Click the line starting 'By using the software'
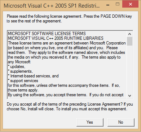This screenshot has height=132, width=141. point(66,95)
